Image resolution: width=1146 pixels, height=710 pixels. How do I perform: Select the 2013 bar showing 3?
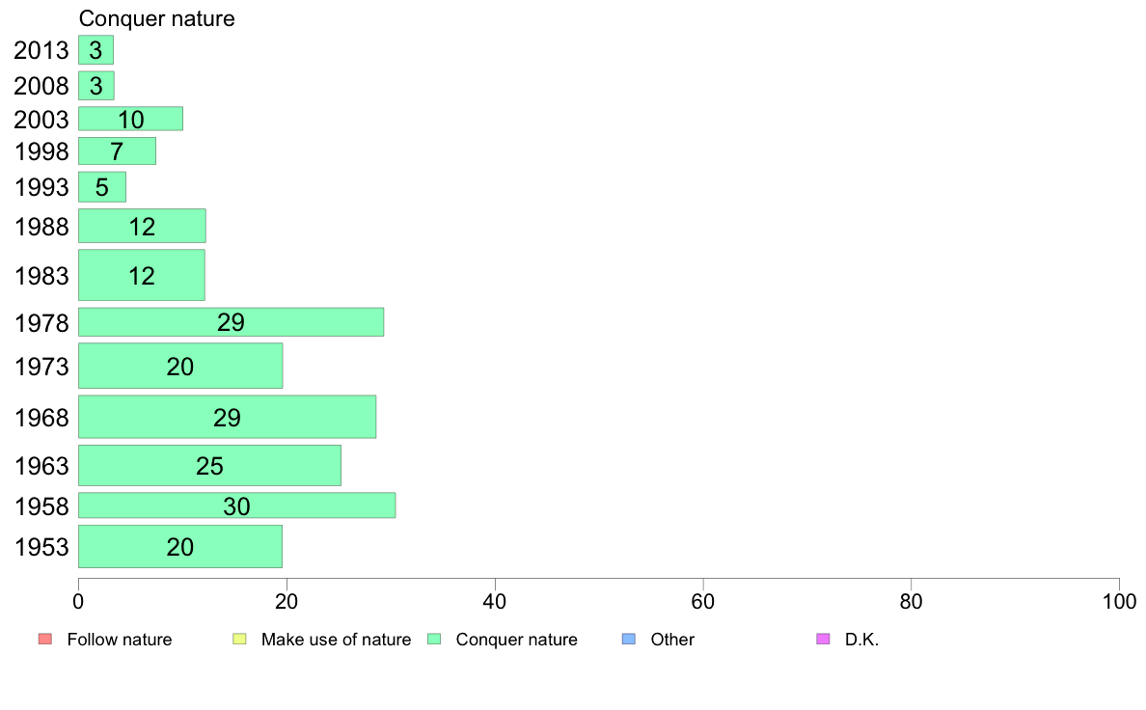pyautogui.click(x=95, y=50)
